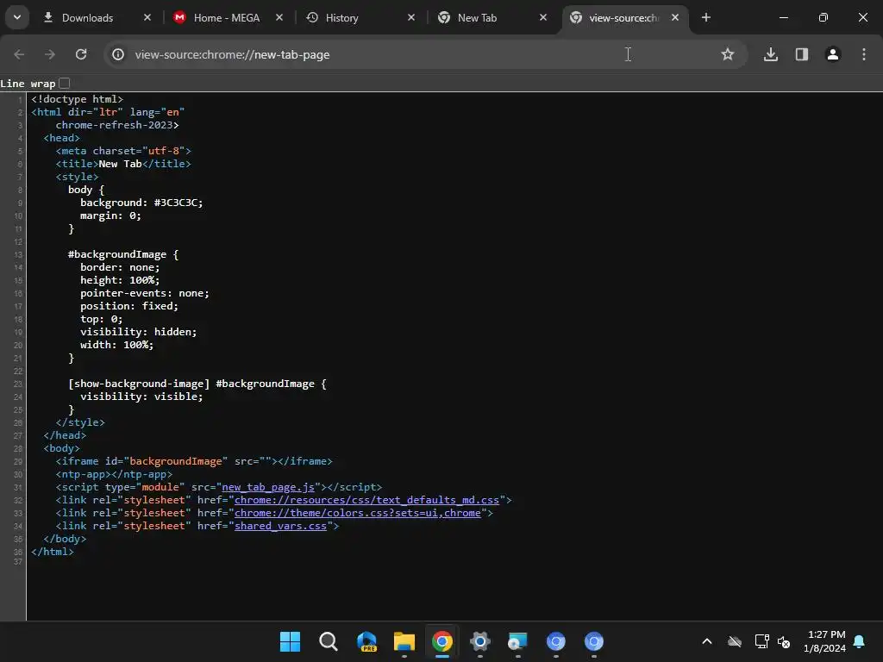Viewport: 883px width, 662px height.
Task: Close the Downloads tab
Action: coord(147,18)
